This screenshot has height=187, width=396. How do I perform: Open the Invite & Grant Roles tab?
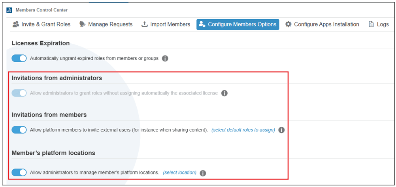[41, 24]
